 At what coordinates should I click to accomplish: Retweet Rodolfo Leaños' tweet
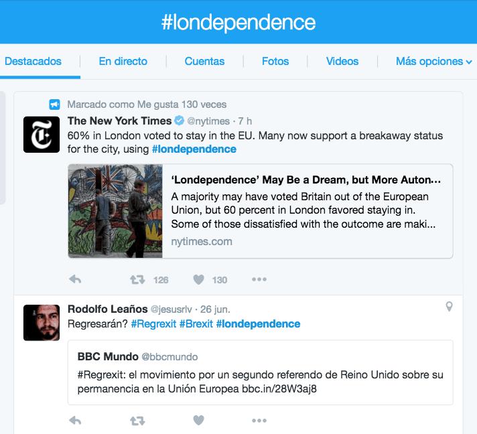pos(137,421)
